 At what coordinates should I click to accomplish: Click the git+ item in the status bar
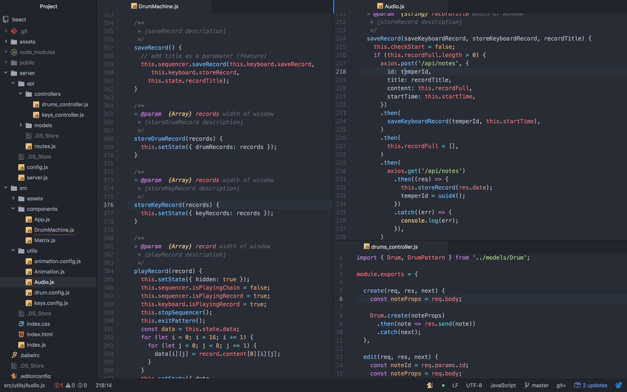(560, 385)
